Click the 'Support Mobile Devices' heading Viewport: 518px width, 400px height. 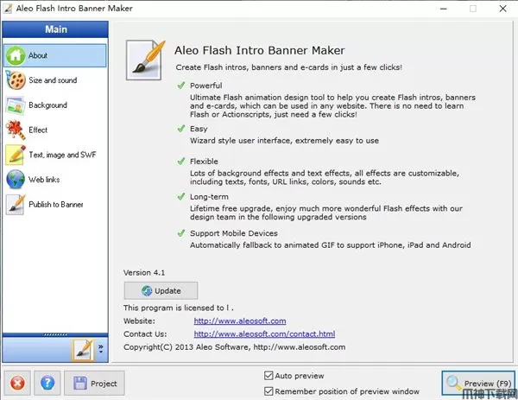click(x=234, y=233)
